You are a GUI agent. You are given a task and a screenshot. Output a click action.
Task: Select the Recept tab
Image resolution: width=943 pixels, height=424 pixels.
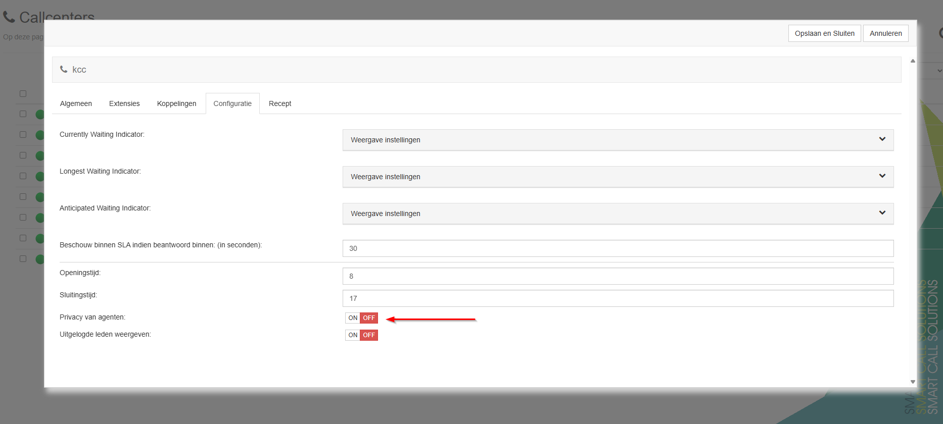click(x=280, y=103)
